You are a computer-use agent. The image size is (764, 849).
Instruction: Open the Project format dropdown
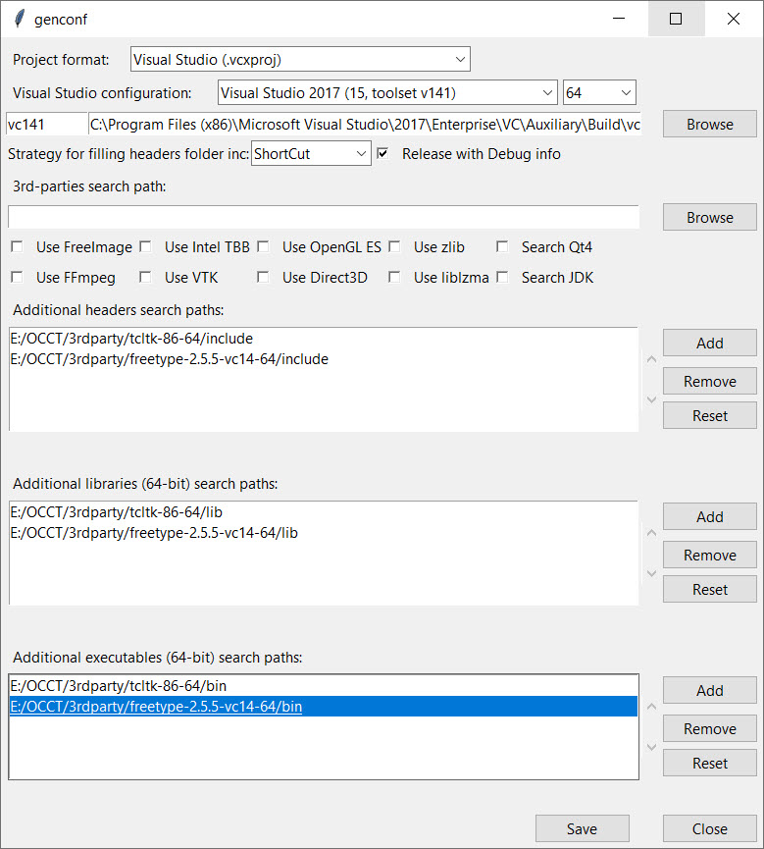click(x=300, y=60)
